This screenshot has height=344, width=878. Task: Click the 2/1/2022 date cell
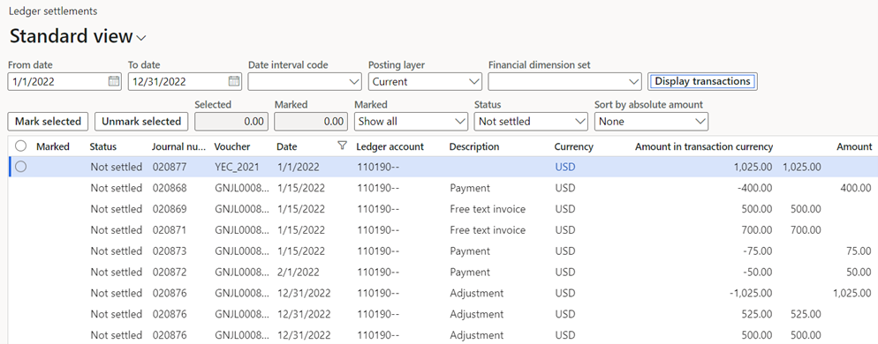(299, 273)
